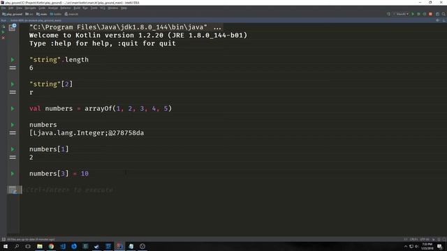This screenshot has height=251, width=447.
Task: Click the "val numbers = arrayOf(1, 2, 3, 4, 5)" line
Action: pyautogui.click(x=101, y=109)
